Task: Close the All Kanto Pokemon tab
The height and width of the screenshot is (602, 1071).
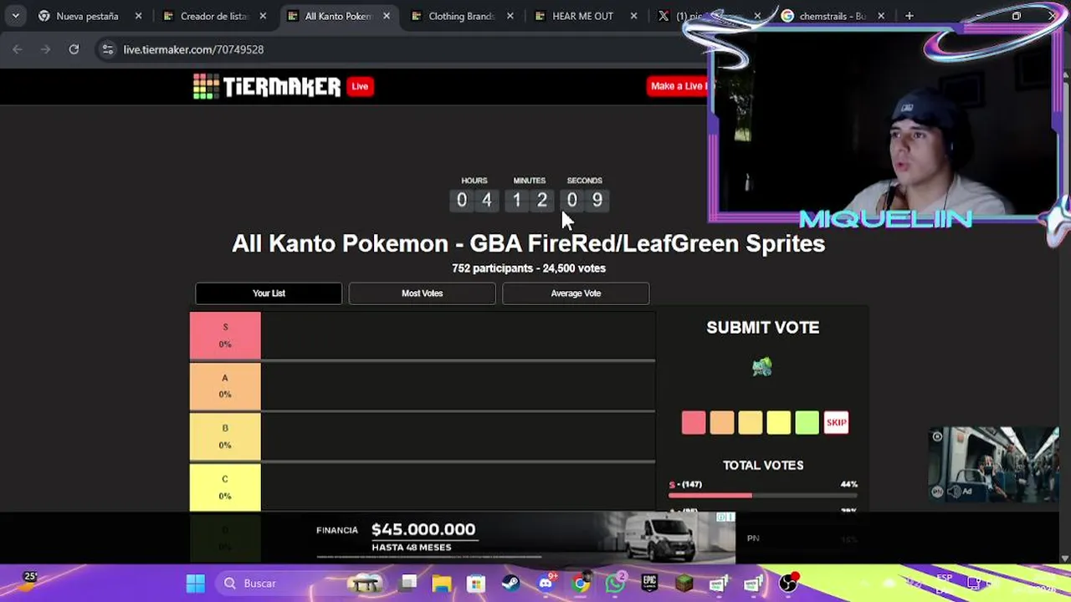Action: [387, 16]
